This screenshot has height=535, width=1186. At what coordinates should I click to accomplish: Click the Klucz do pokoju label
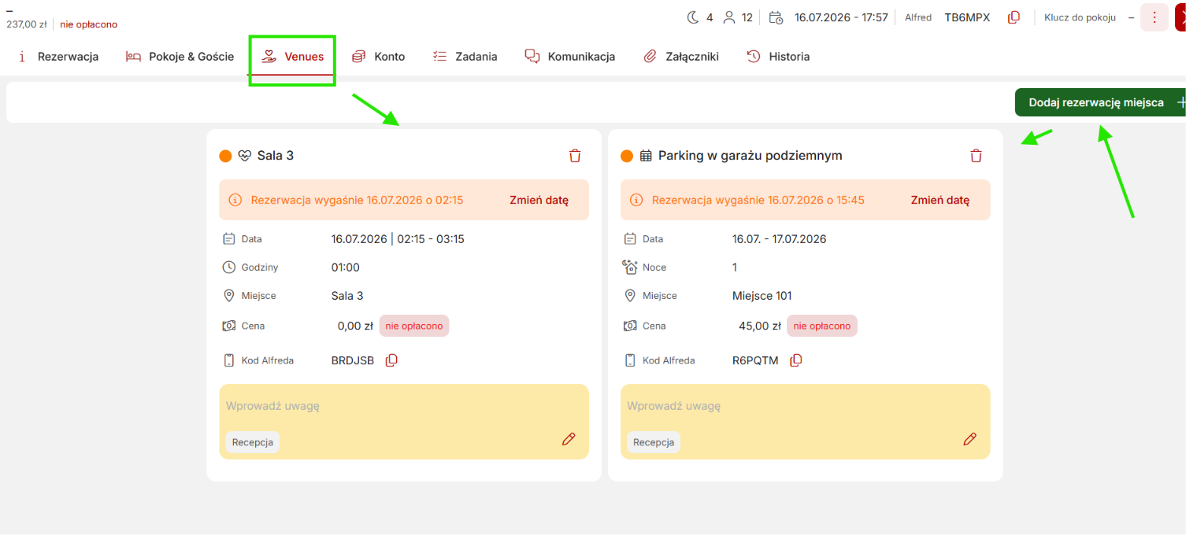(1080, 17)
